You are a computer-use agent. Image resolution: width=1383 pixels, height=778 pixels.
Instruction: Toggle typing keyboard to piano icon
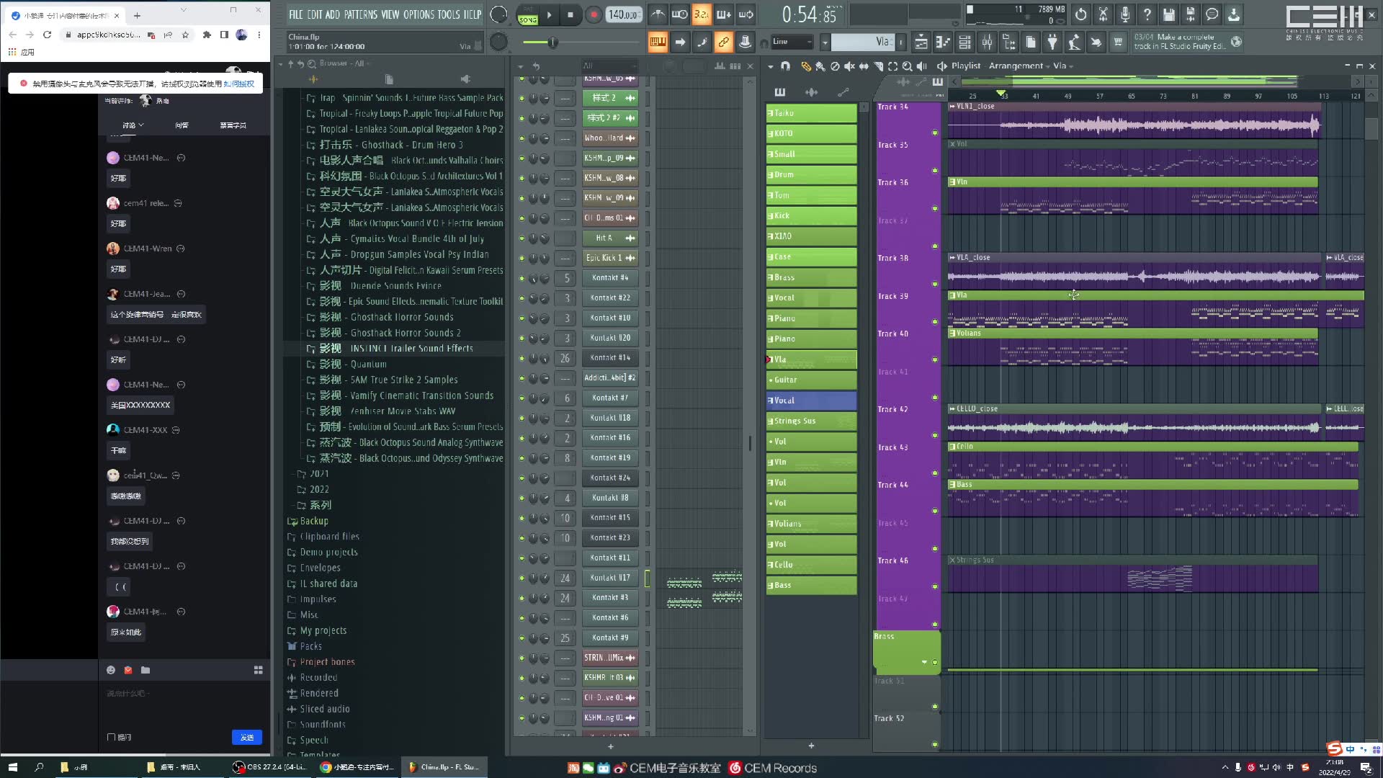pos(658,43)
